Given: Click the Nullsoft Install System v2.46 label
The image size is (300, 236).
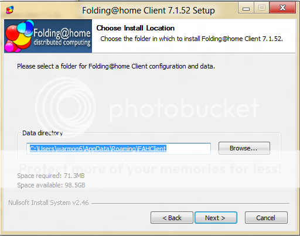Looking at the screenshot, I should click(x=49, y=203).
